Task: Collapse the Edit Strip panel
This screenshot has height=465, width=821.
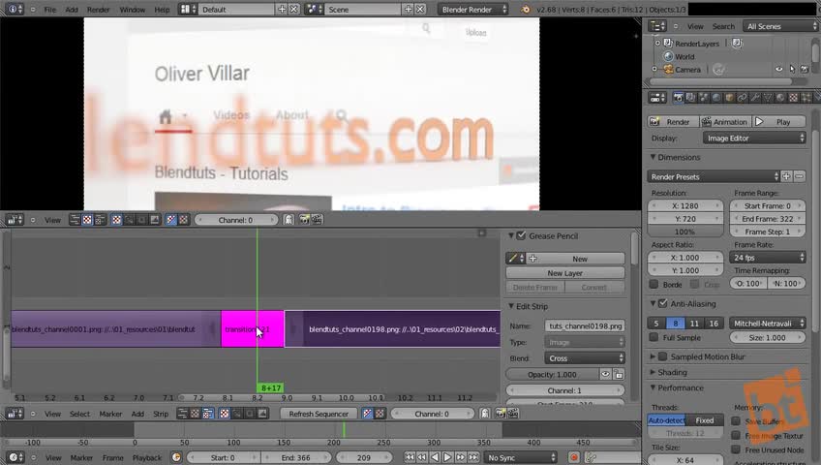Action: coord(511,306)
